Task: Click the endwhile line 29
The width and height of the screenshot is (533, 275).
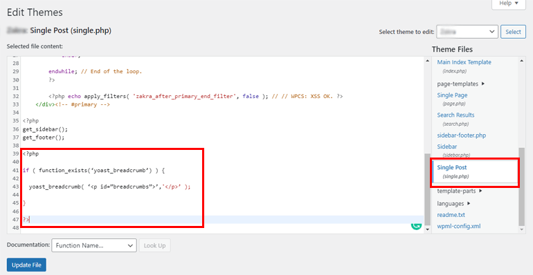Action: (x=96, y=71)
